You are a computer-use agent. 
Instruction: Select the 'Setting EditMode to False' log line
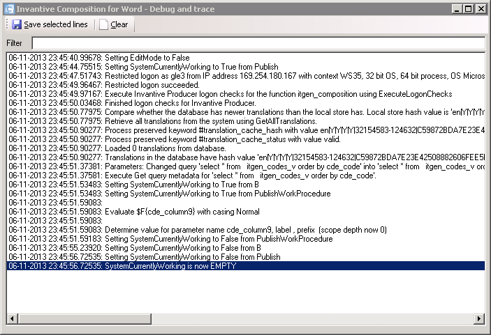point(246,58)
